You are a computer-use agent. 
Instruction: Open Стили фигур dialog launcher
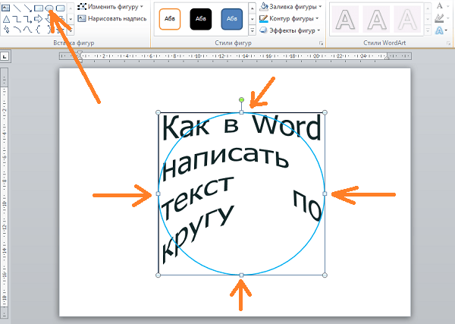(x=322, y=43)
